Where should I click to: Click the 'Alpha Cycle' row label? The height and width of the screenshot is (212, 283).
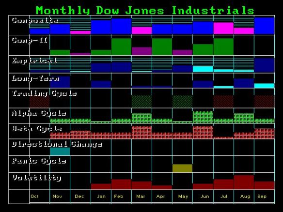click(39, 113)
